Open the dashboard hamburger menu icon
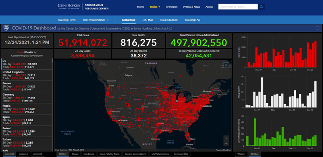Viewport: 323px width, 157px height. (317, 28)
